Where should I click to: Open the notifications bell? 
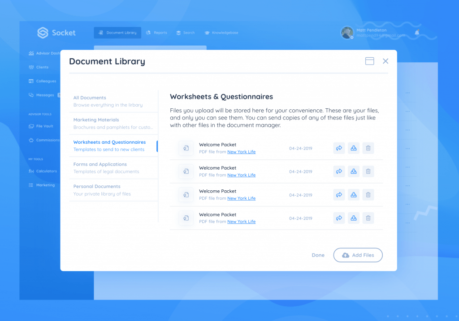click(x=417, y=33)
